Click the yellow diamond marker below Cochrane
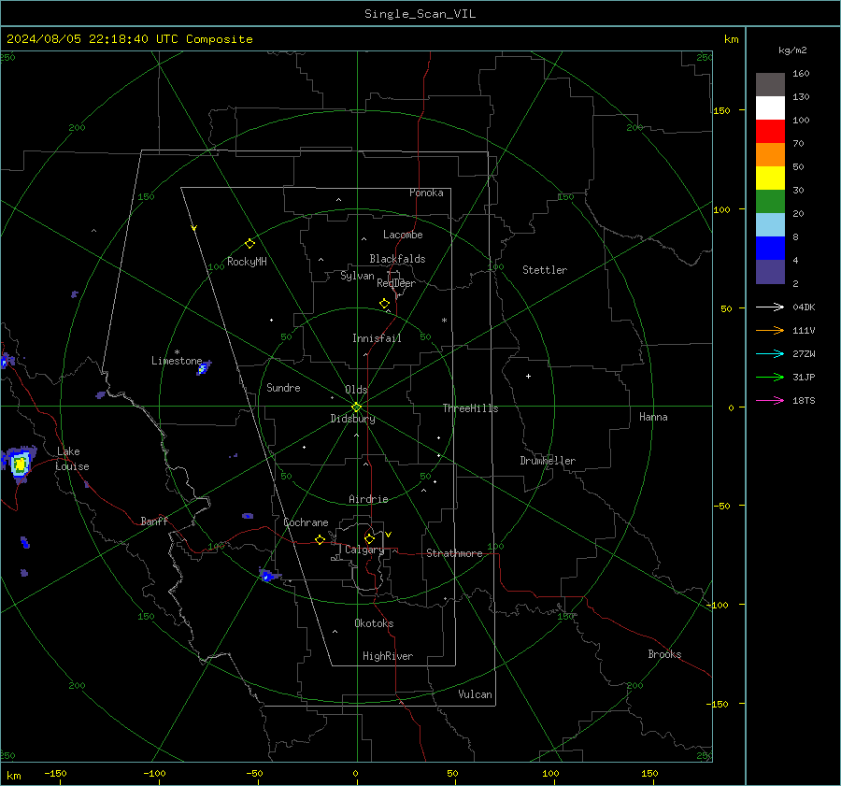841x786 pixels. tap(321, 540)
